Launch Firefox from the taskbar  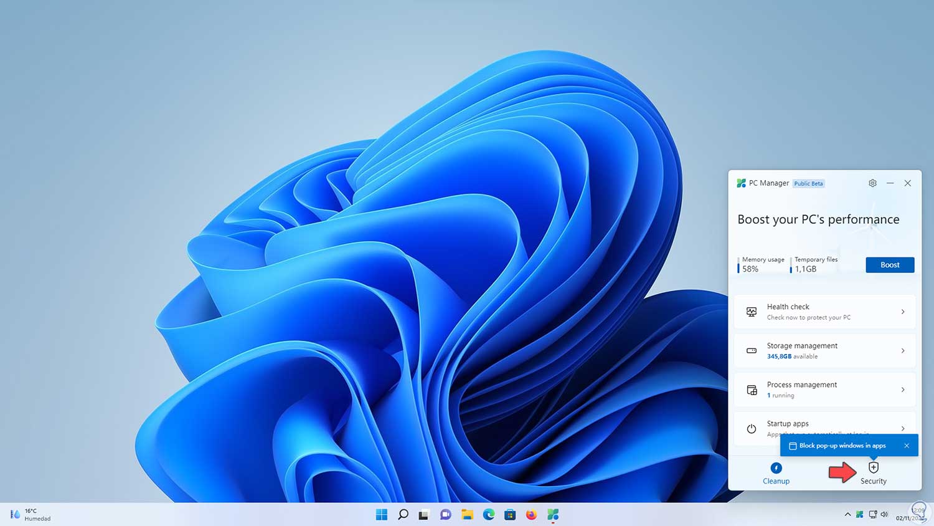click(531, 515)
